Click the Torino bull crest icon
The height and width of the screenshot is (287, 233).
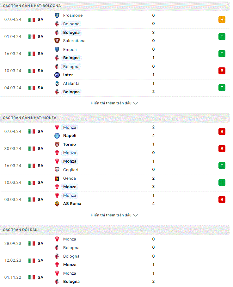tap(57, 144)
